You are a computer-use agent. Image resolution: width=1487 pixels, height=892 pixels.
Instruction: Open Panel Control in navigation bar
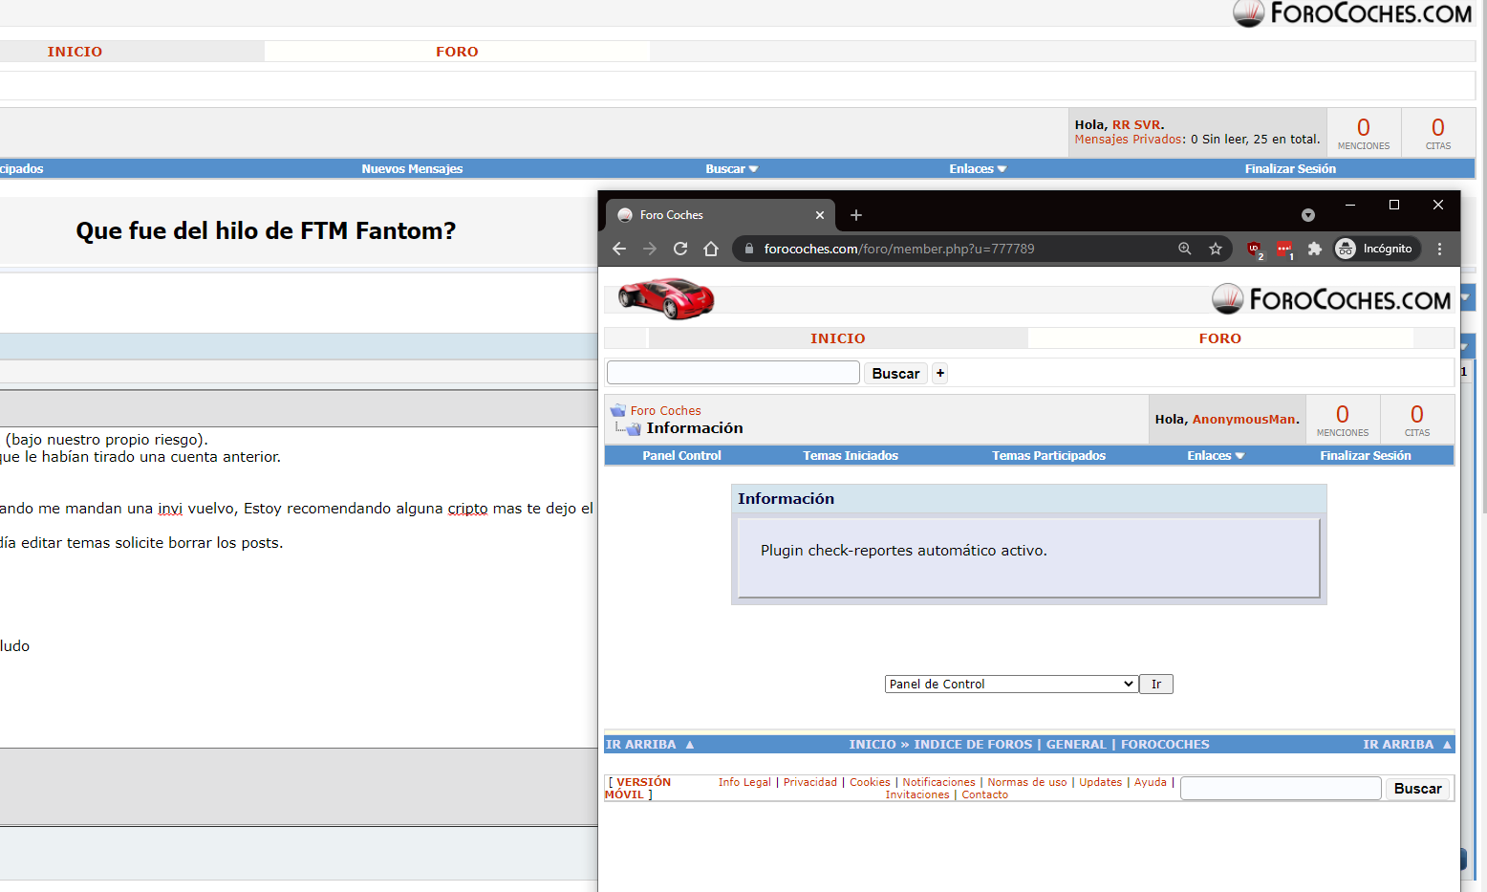pyautogui.click(x=681, y=456)
